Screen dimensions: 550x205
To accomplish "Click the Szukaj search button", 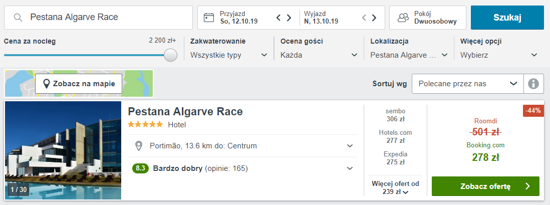I will 507,18.
